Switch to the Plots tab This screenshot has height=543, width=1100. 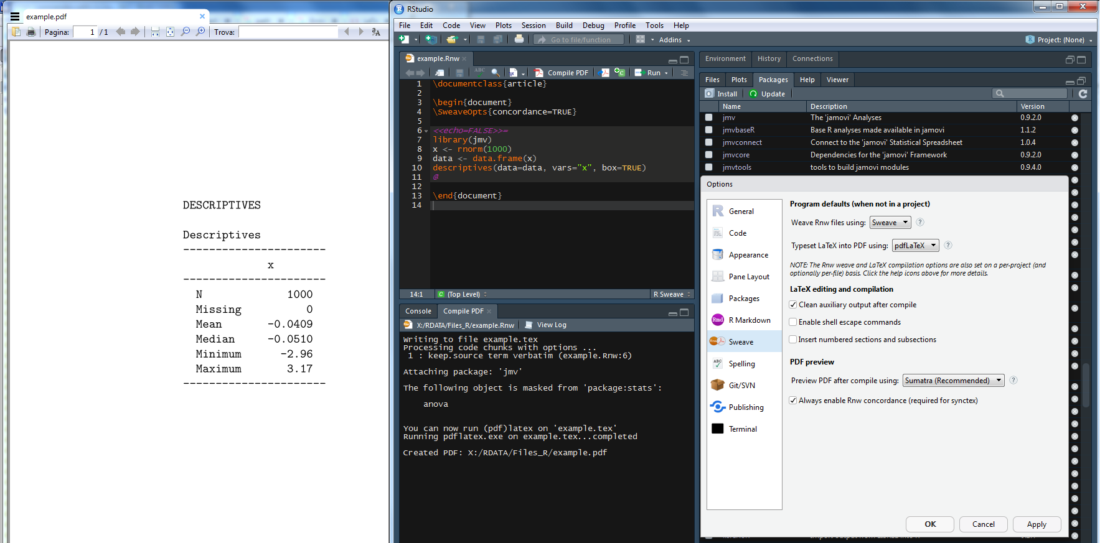click(739, 80)
